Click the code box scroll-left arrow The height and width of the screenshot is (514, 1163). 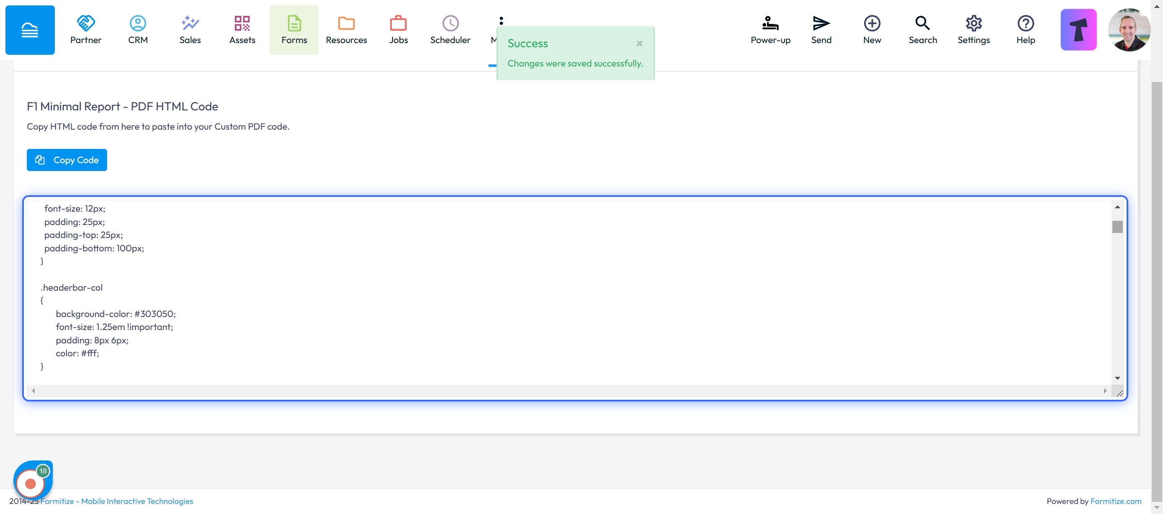click(33, 391)
